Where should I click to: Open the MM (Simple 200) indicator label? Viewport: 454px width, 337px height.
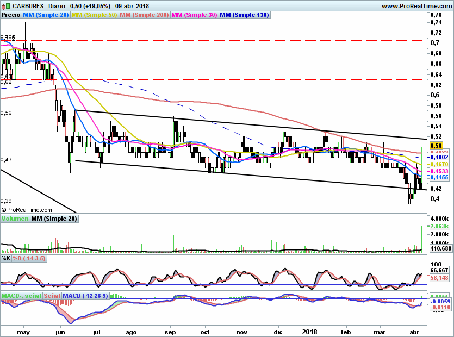coord(144,15)
